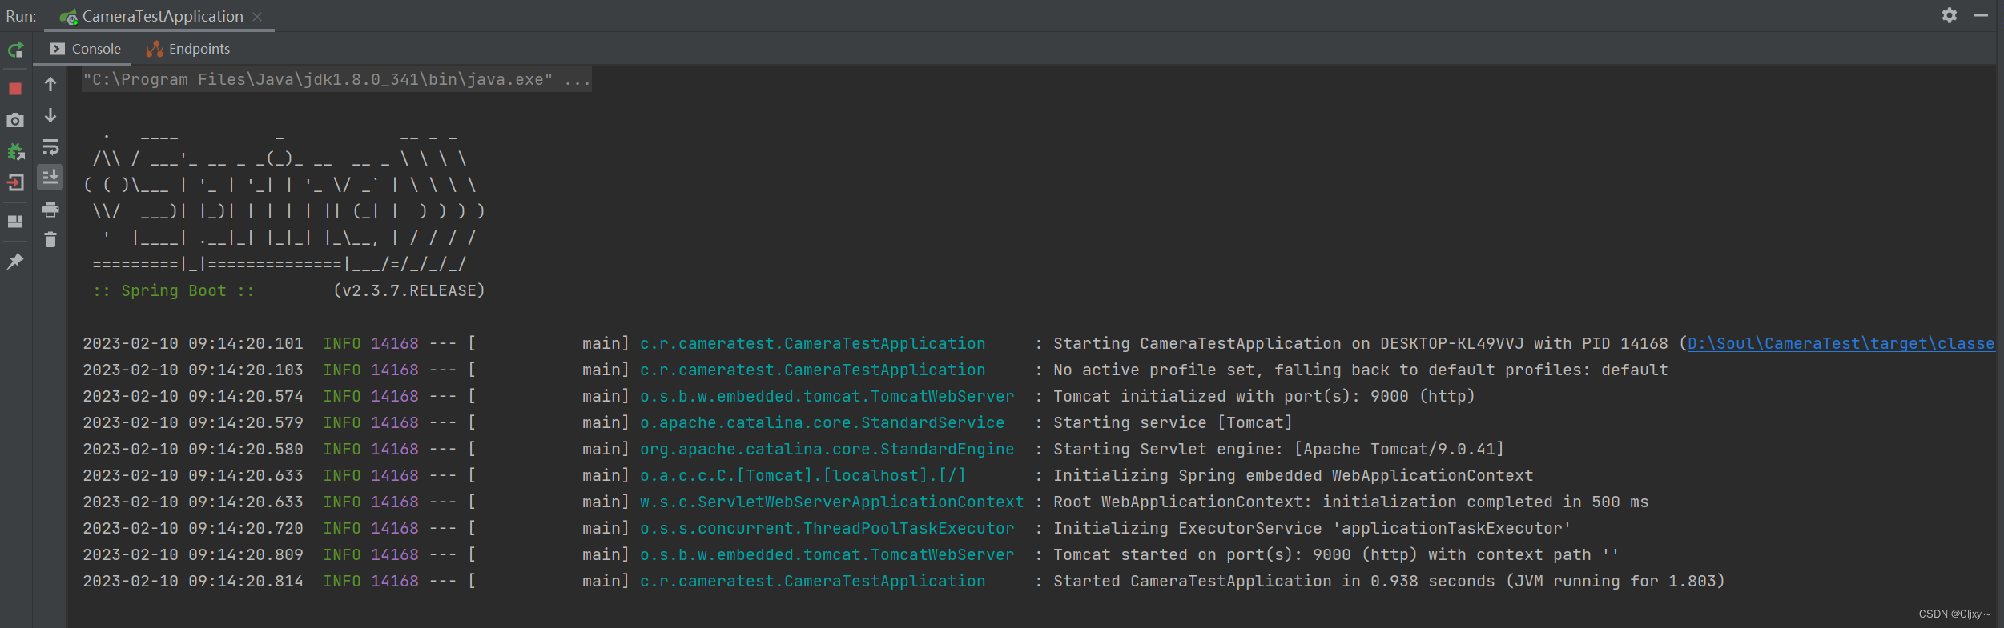Click timestamp 2023-02-10 09:14:20.574
The width and height of the screenshot is (2004, 628).
click(x=193, y=396)
